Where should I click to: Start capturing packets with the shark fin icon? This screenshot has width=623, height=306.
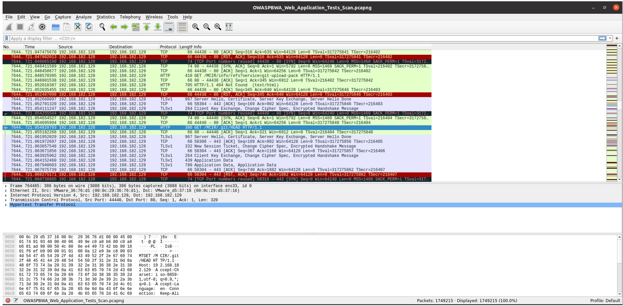pos(9,27)
